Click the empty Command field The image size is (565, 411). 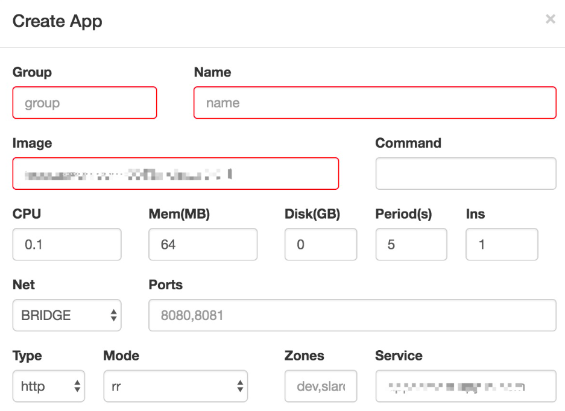466,174
